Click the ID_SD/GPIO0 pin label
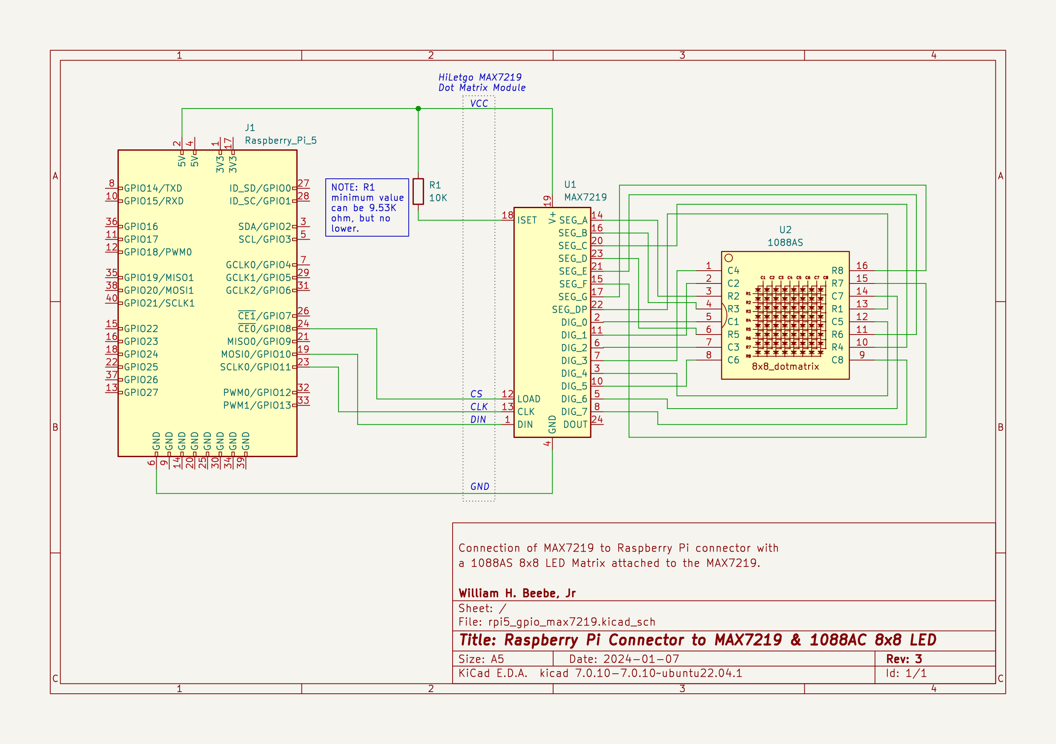The width and height of the screenshot is (1056, 744). (x=260, y=188)
